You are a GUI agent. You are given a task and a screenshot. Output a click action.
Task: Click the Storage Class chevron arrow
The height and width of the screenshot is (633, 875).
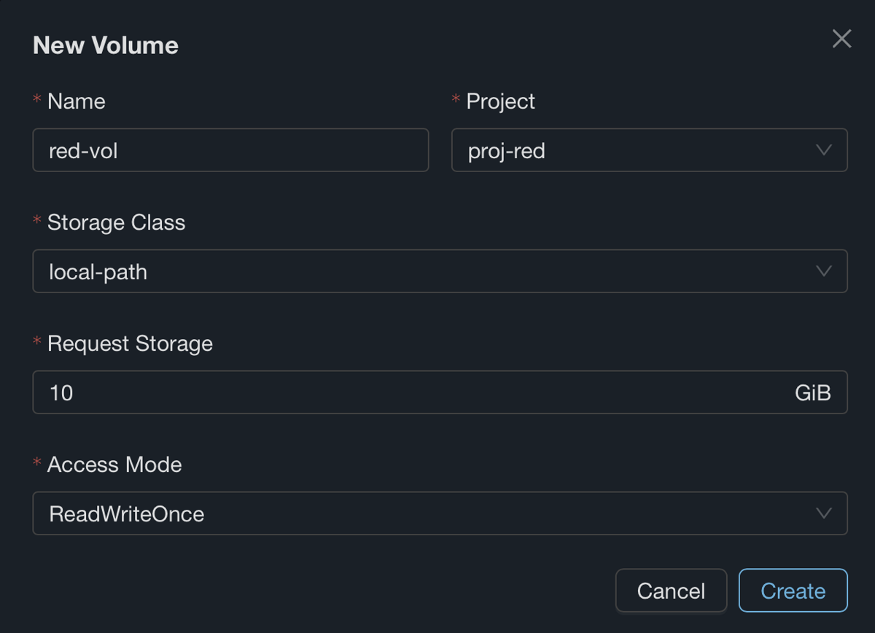(824, 271)
